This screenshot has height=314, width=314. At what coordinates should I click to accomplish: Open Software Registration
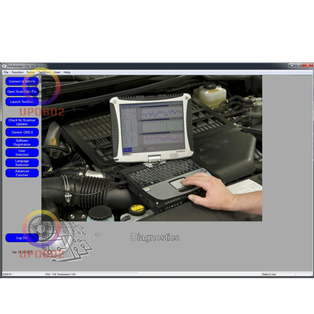click(x=22, y=142)
